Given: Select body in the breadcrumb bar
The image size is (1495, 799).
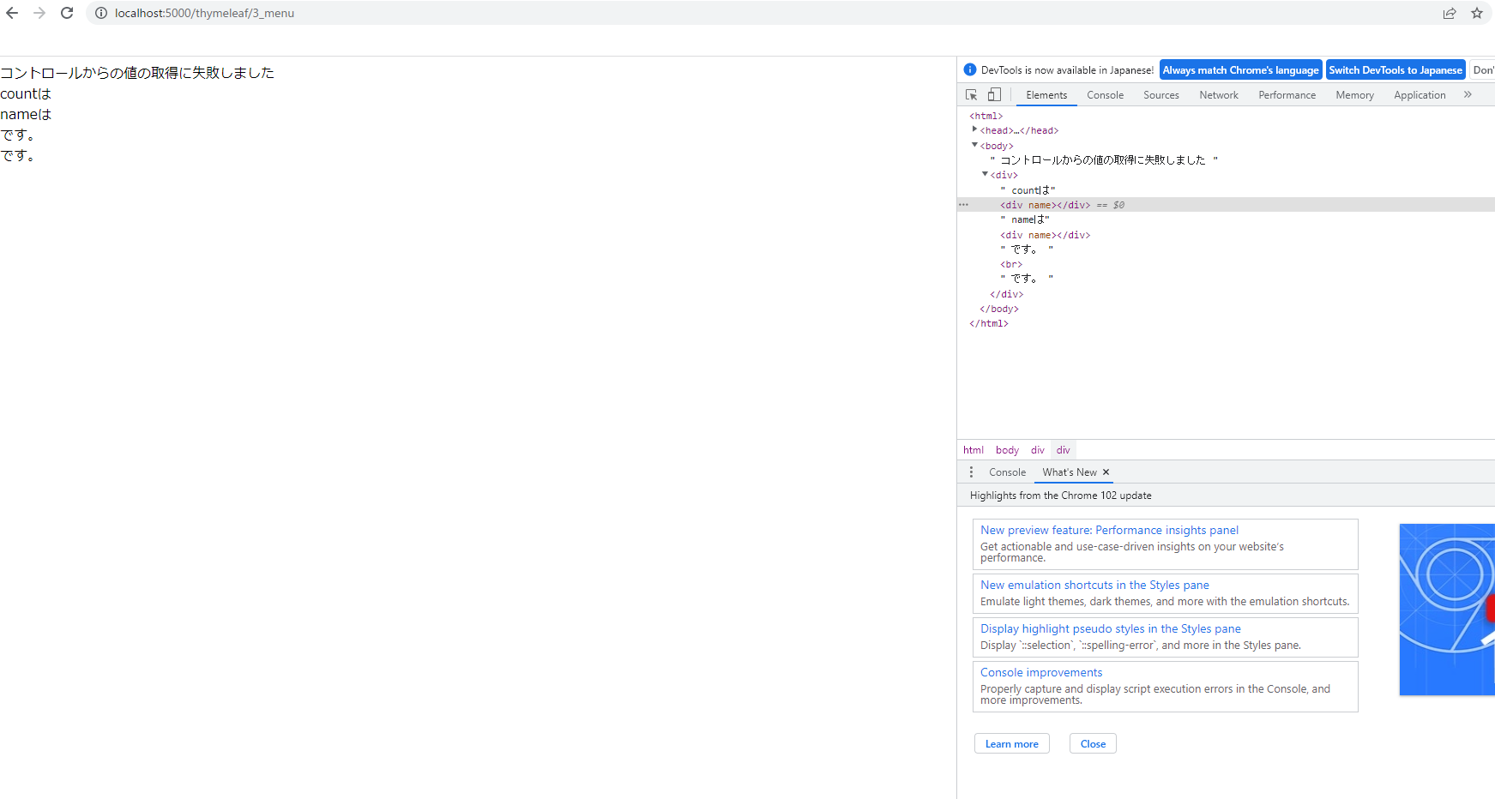Looking at the screenshot, I should click(x=1007, y=449).
